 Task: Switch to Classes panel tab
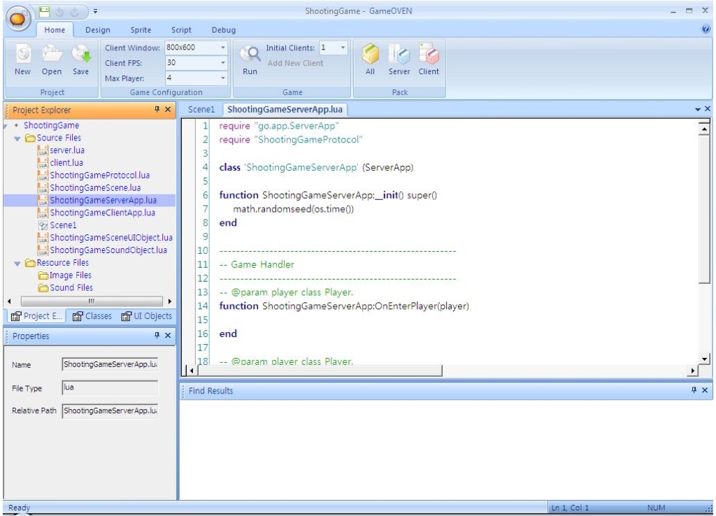[x=92, y=316]
